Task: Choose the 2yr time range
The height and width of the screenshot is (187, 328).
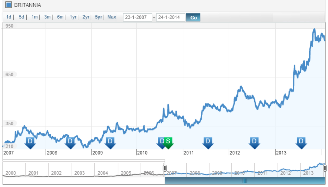Action: click(86, 17)
